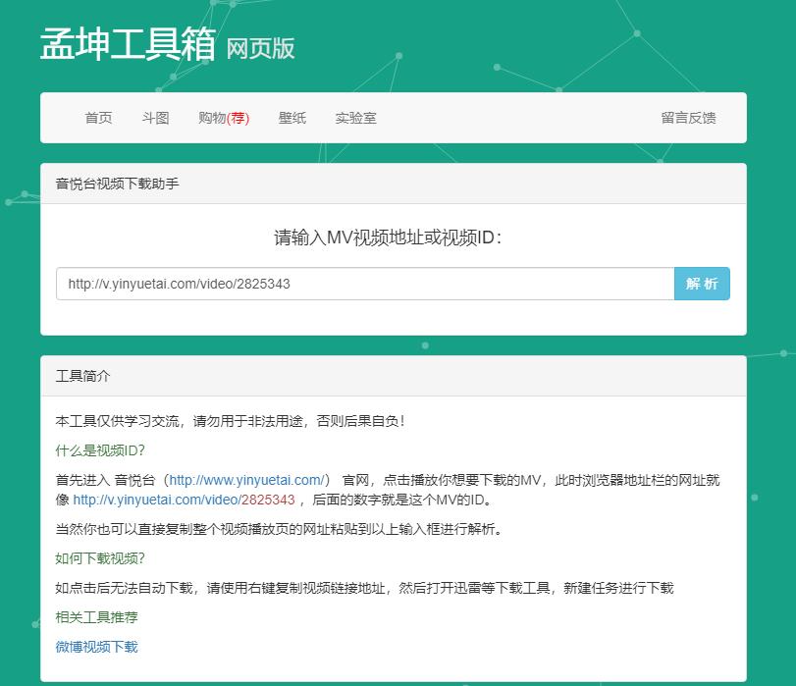Click the 工具简介 section header

coord(82,374)
